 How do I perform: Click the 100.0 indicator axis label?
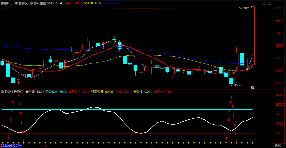point(279,95)
